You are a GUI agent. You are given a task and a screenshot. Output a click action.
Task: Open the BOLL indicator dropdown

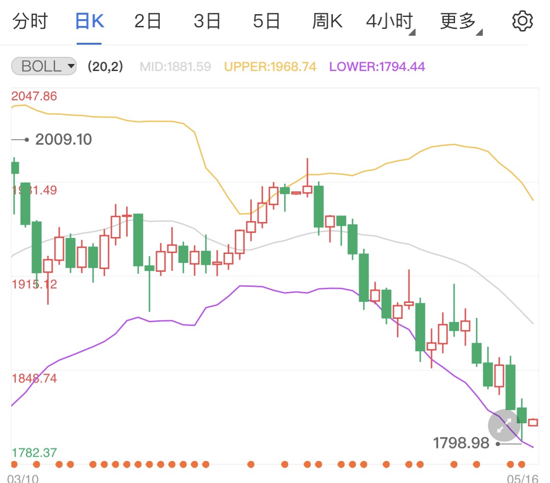[44, 66]
